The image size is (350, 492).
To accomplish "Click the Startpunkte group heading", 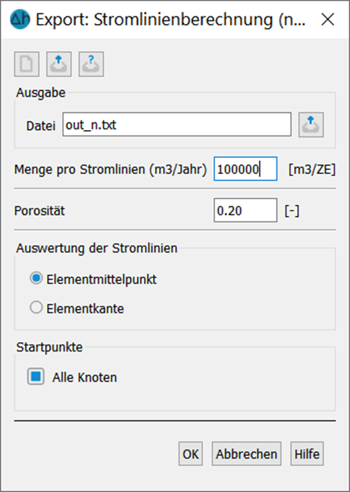I will [50, 347].
